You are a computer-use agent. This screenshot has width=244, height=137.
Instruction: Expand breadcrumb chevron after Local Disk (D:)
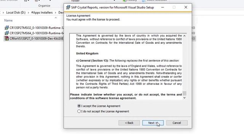[28, 13]
